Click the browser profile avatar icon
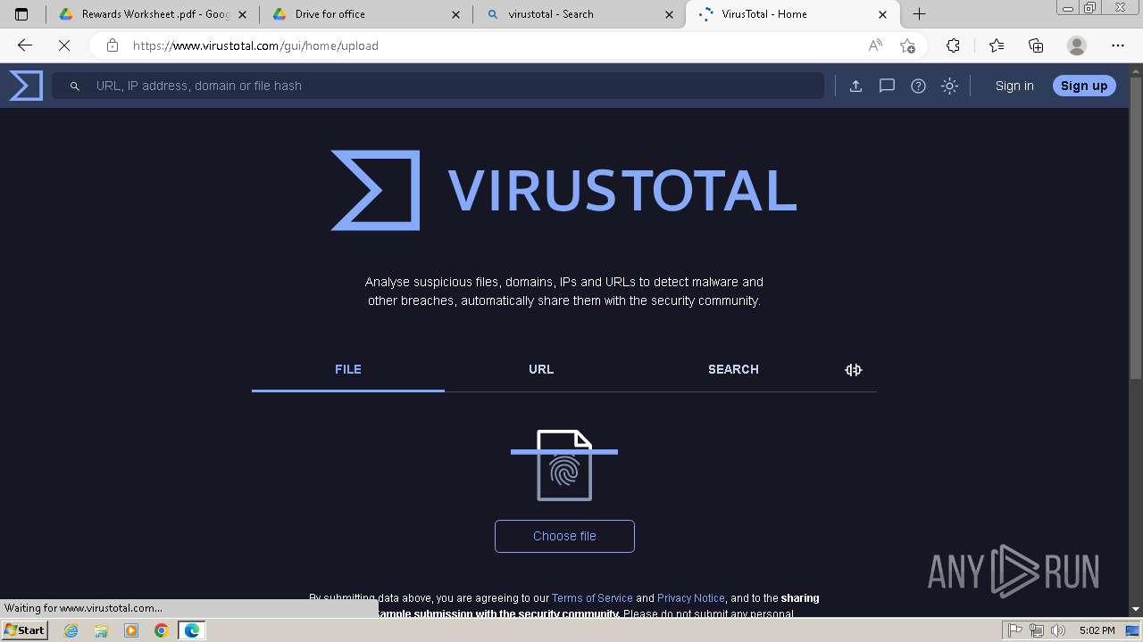Image resolution: width=1143 pixels, height=642 pixels. pyautogui.click(x=1077, y=45)
